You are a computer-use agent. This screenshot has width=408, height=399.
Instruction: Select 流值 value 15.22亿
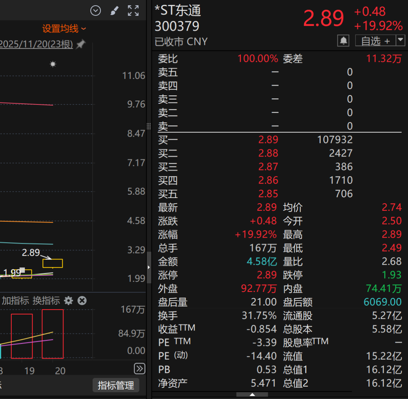[384, 356]
